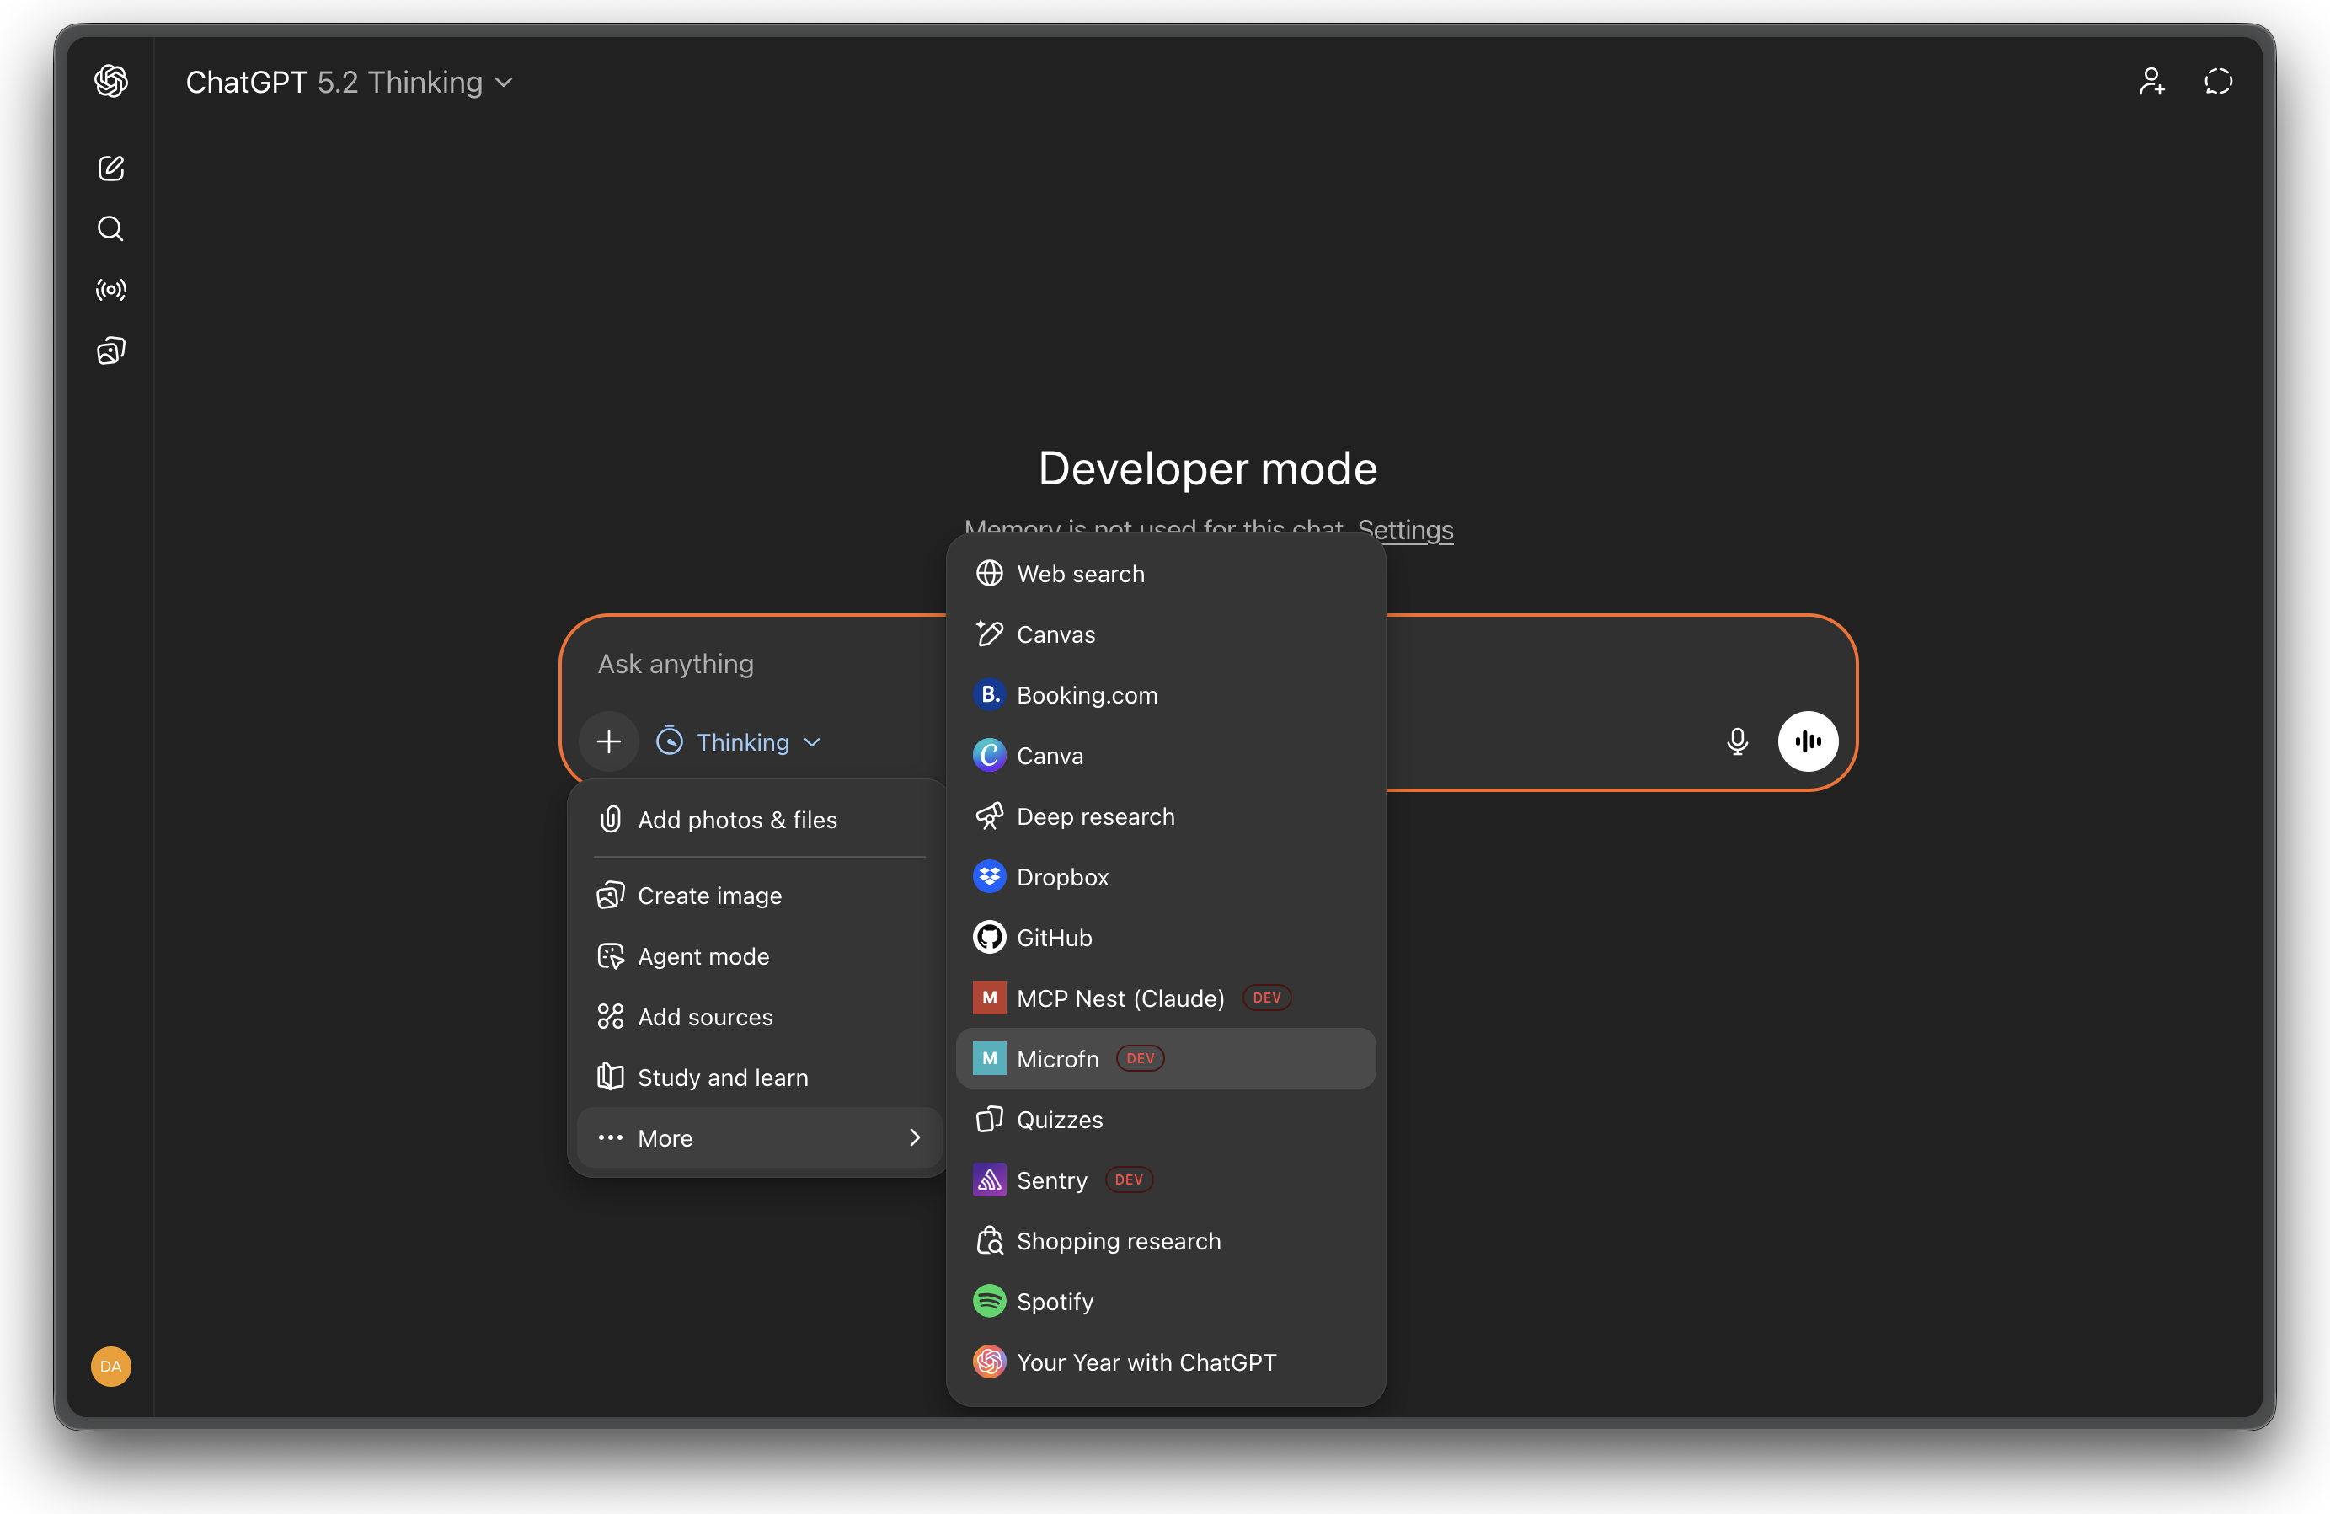2330x1514 pixels.
Task: Expand the More submenu
Action: tap(759, 1138)
